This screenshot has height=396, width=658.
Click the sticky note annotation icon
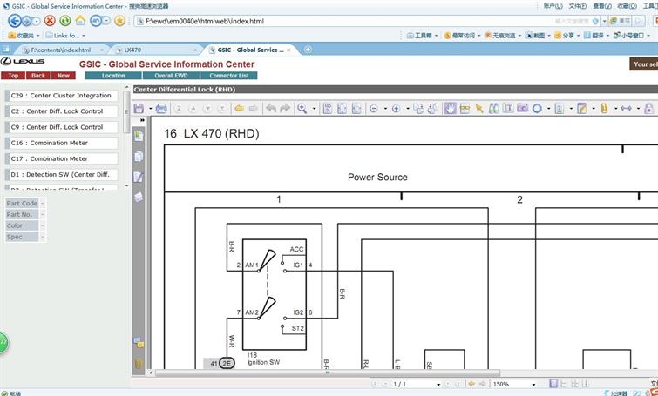coord(581,109)
